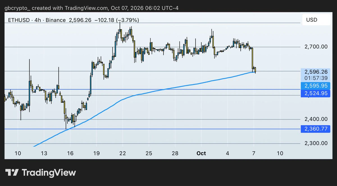Click the 4 date label on time axis

pos(227,153)
